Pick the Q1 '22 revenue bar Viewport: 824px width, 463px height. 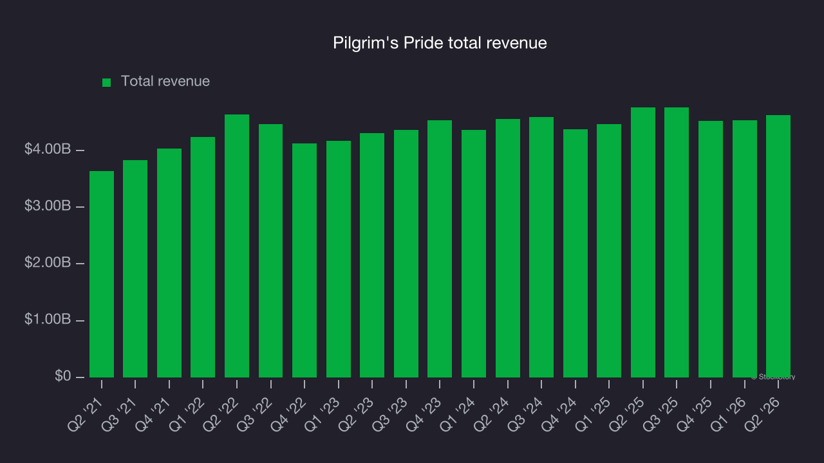point(203,257)
